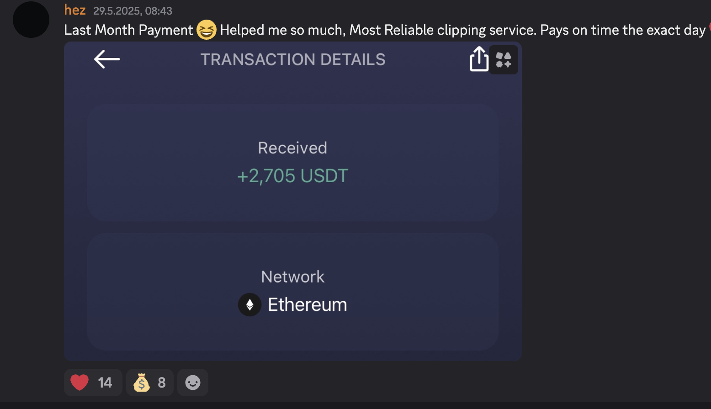Click the +2,705 USDT received amount
Viewport: 711px width, 409px height.
coord(293,176)
